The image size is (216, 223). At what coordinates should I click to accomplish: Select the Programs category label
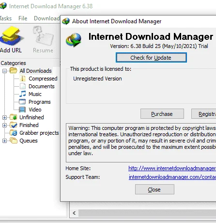(x=40, y=102)
